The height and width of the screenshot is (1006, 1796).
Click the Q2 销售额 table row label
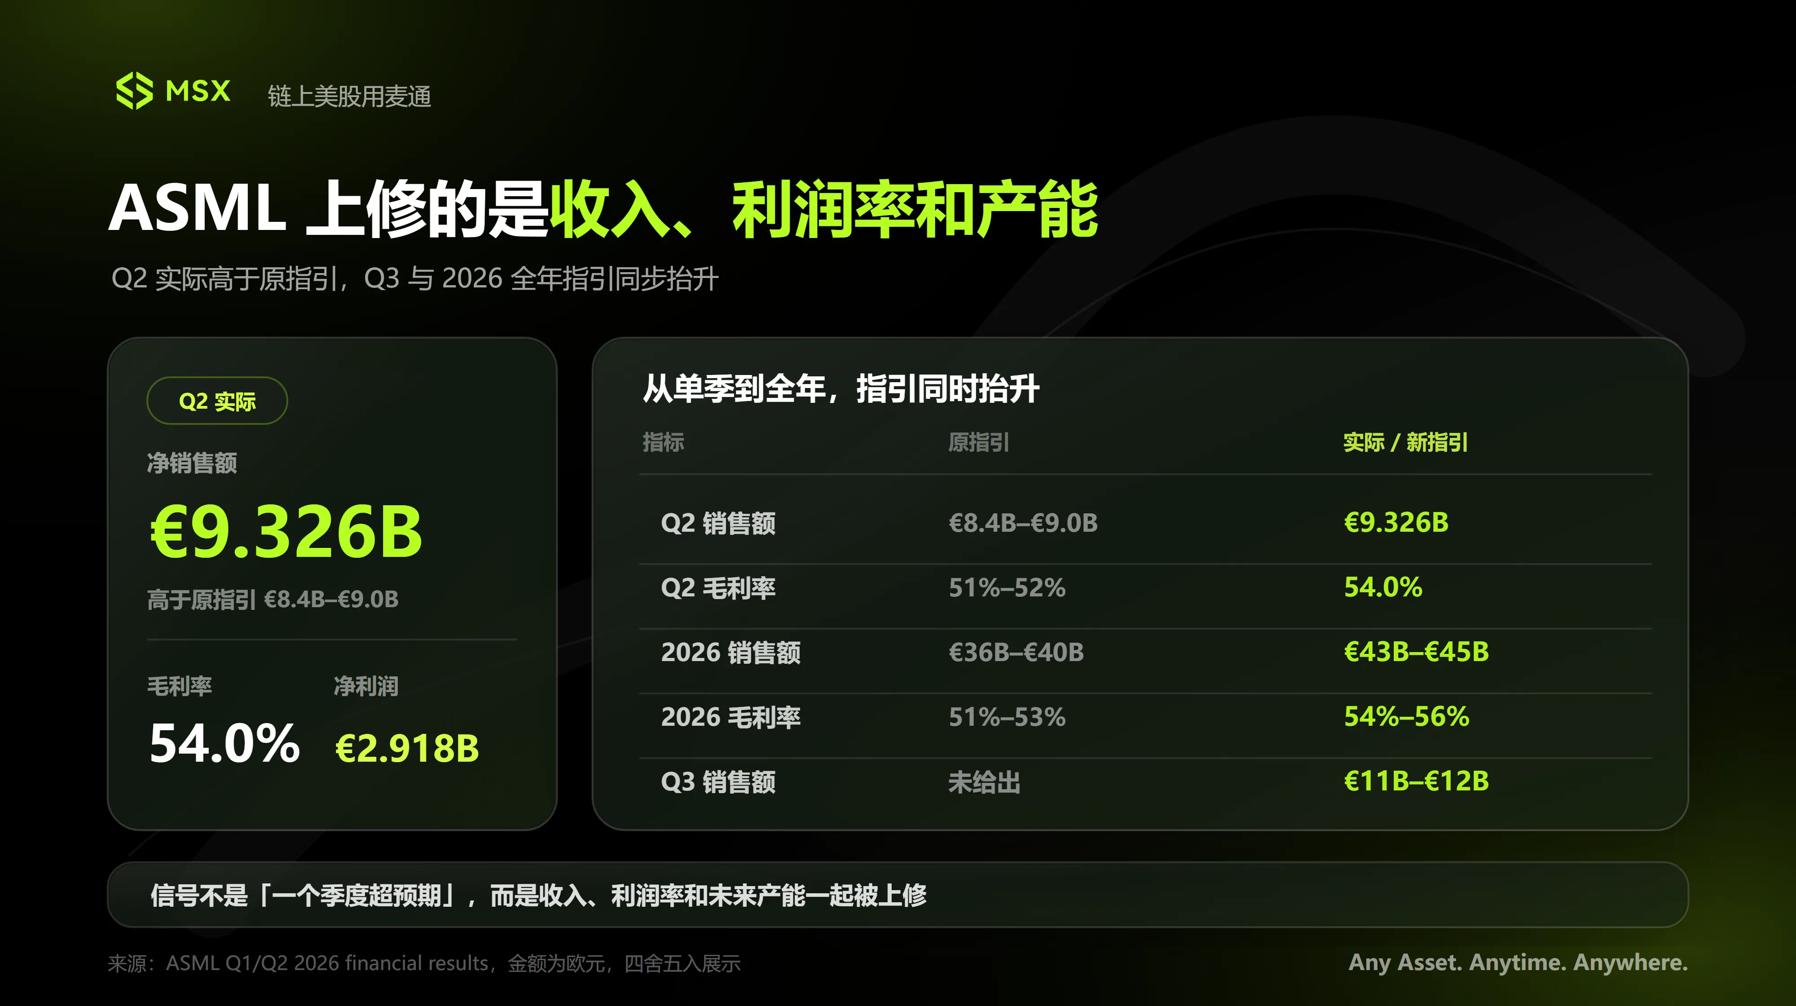pyautogui.click(x=718, y=523)
